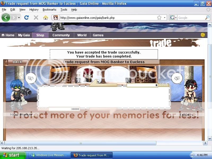212x159 pixels.
Task: Open the Tools menu
Action: click(x=64, y=10)
